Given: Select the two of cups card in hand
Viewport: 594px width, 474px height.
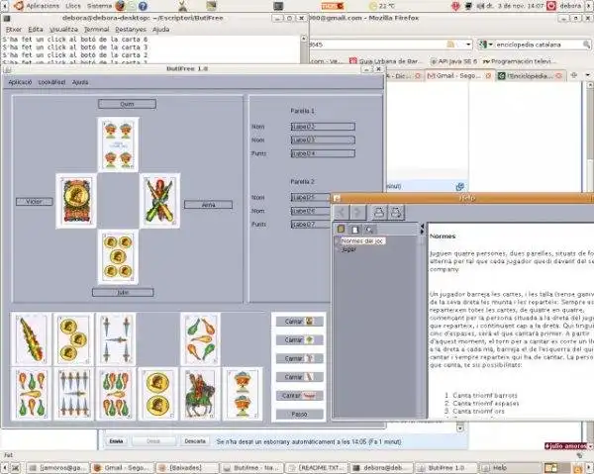Looking at the screenshot, I should click(x=243, y=394).
